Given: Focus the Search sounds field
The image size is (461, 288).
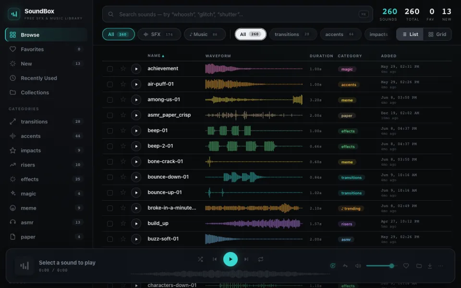Looking at the screenshot, I should [x=238, y=14].
